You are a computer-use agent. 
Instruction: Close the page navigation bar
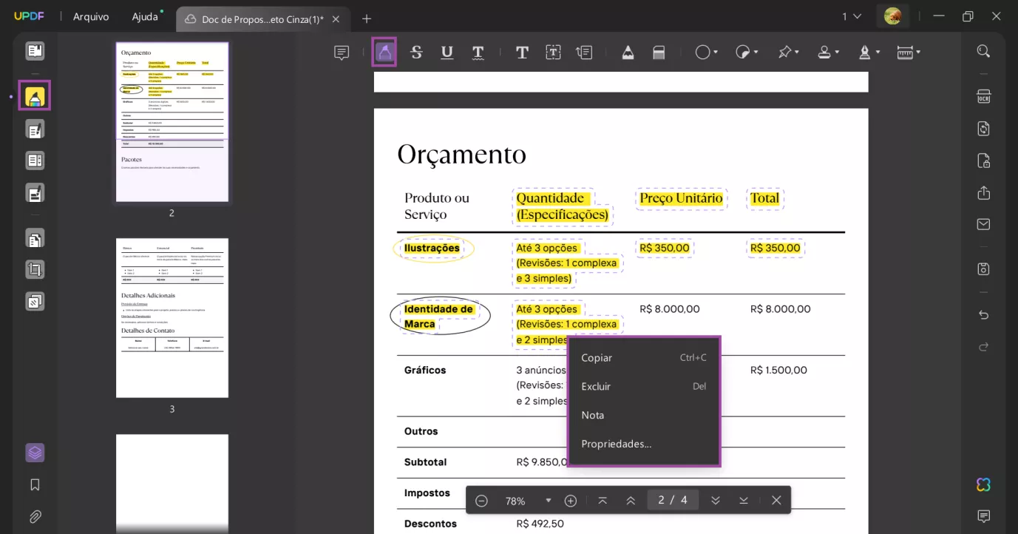(776, 501)
